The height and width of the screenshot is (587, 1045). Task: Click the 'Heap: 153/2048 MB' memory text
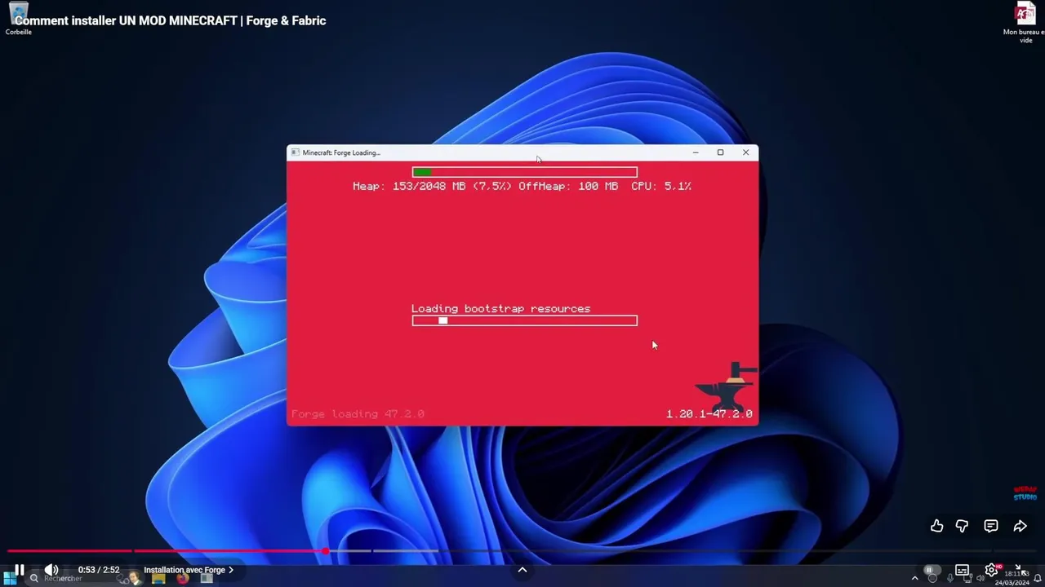tap(432, 186)
